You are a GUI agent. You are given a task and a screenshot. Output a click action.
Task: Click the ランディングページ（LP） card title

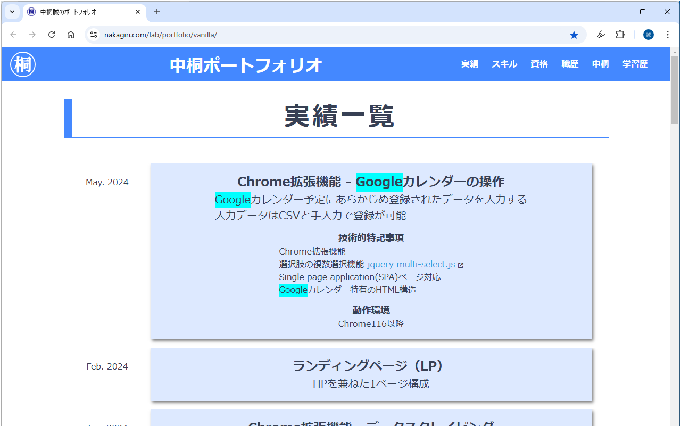click(371, 366)
